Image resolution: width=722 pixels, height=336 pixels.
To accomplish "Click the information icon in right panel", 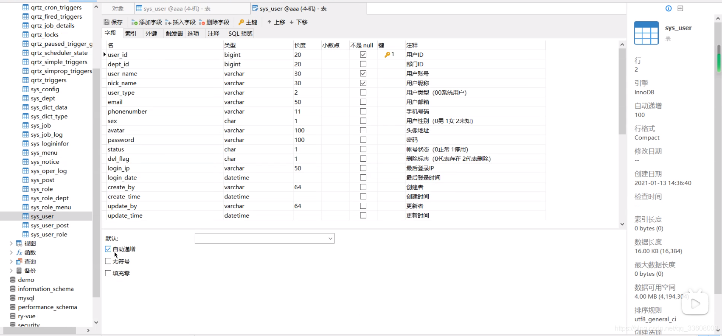I will [x=669, y=8].
